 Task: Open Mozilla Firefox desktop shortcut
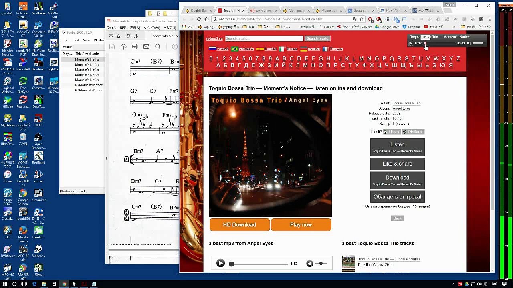[23, 234]
